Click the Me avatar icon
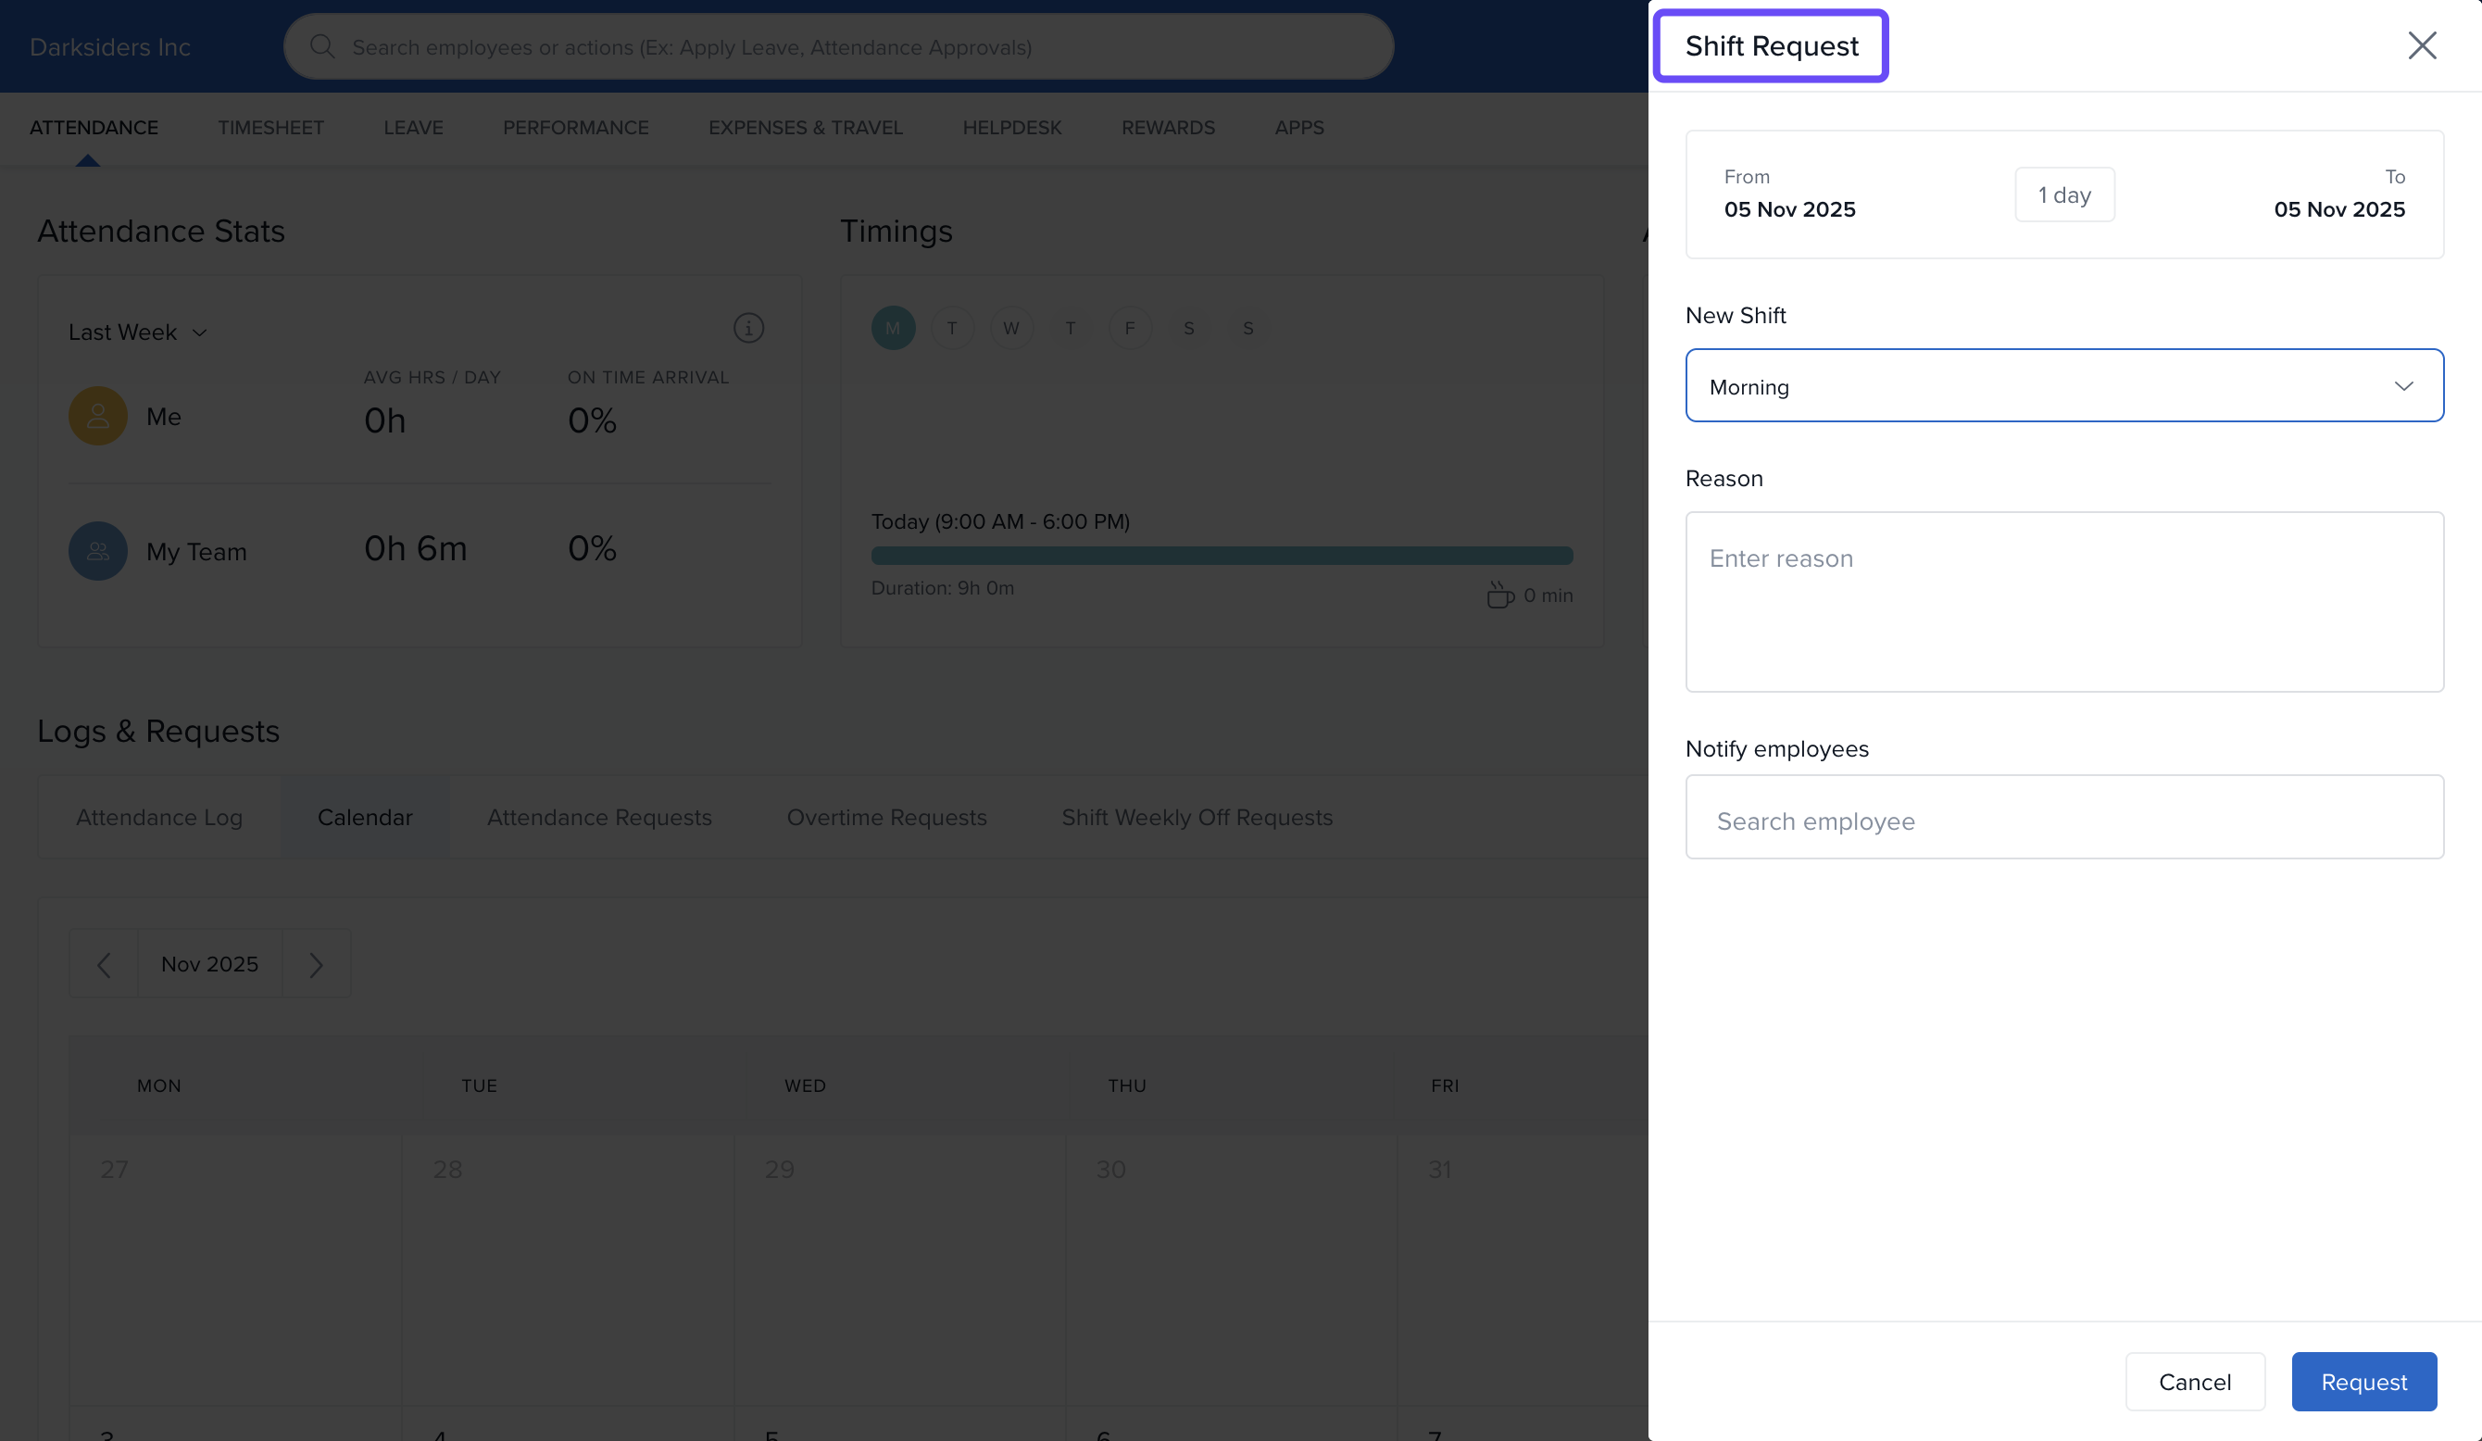 [x=97, y=417]
